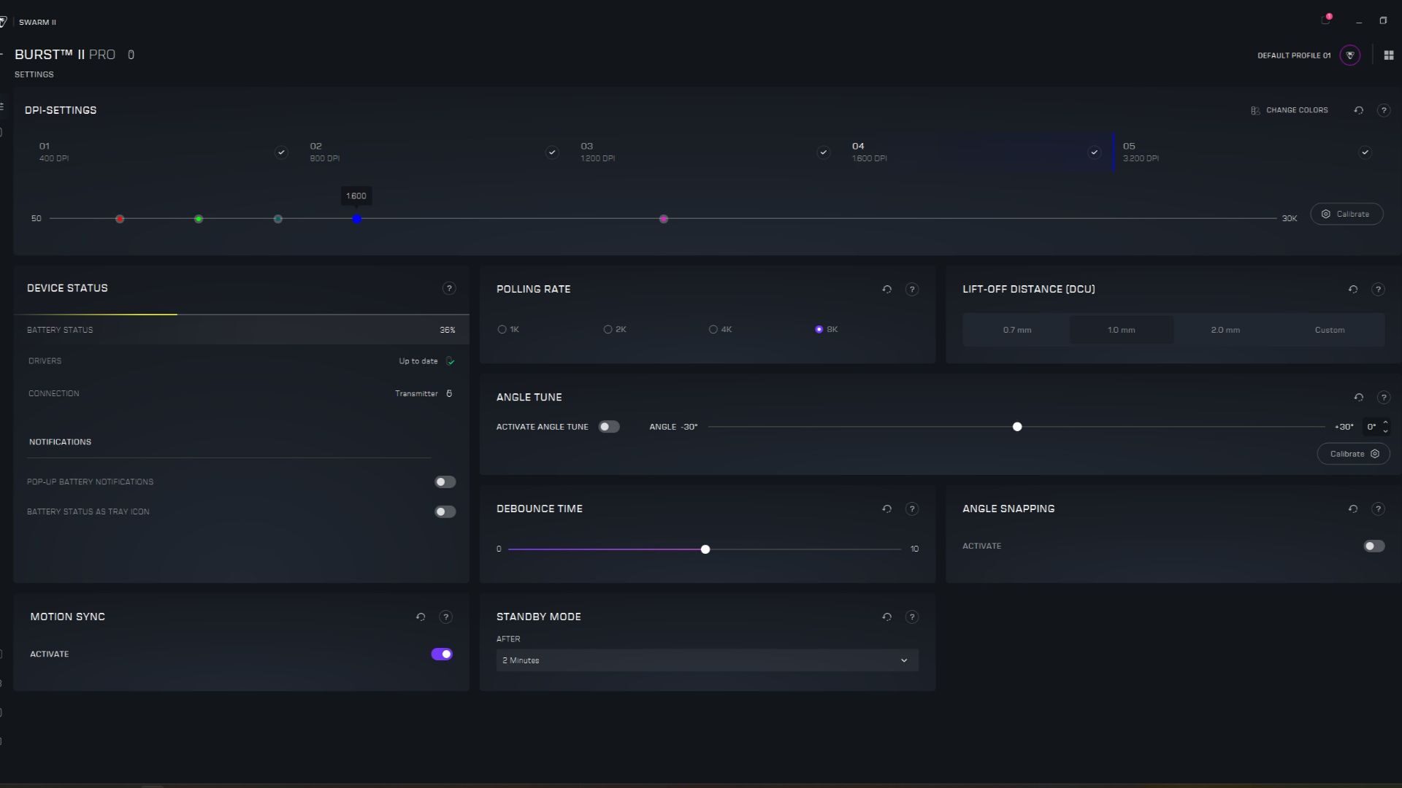Reset the Debounce Time setting
Screen dimensions: 1402x788
(x=886, y=509)
